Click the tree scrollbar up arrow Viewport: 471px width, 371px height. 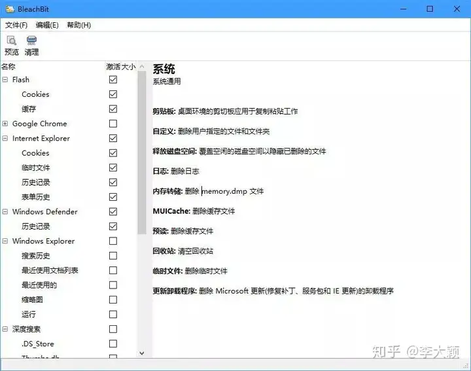click(x=142, y=66)
